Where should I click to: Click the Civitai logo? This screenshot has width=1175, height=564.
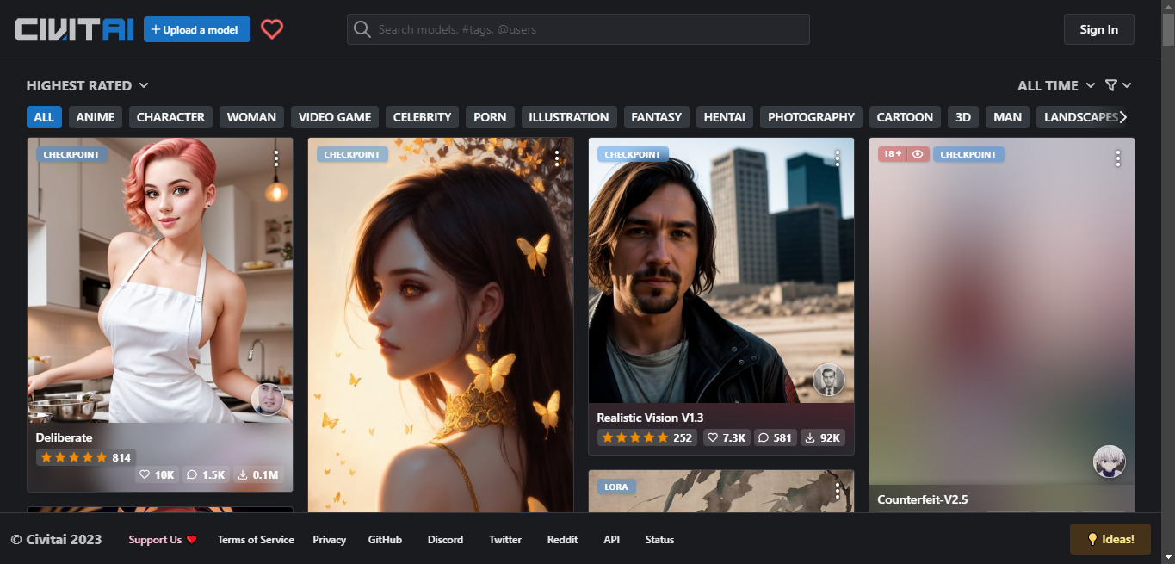coord(74,29)
